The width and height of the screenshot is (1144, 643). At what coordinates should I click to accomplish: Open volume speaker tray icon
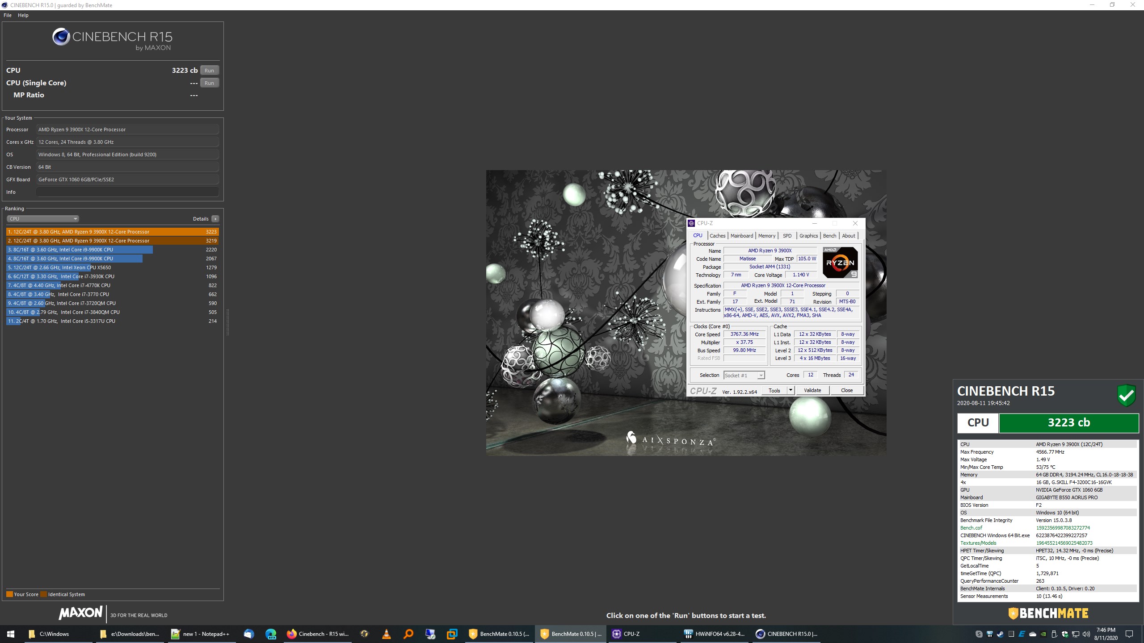(x=1086, y=634)
